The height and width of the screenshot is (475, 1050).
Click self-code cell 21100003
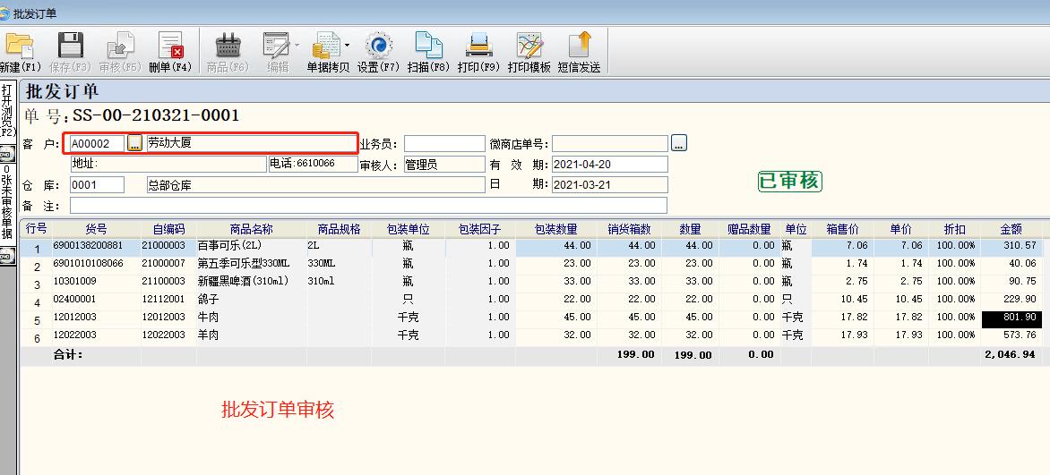[168, 281]
